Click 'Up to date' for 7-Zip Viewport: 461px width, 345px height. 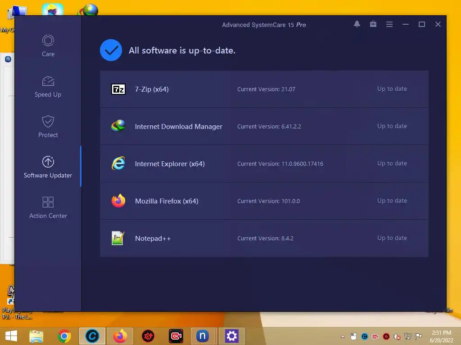click(392, 88)
